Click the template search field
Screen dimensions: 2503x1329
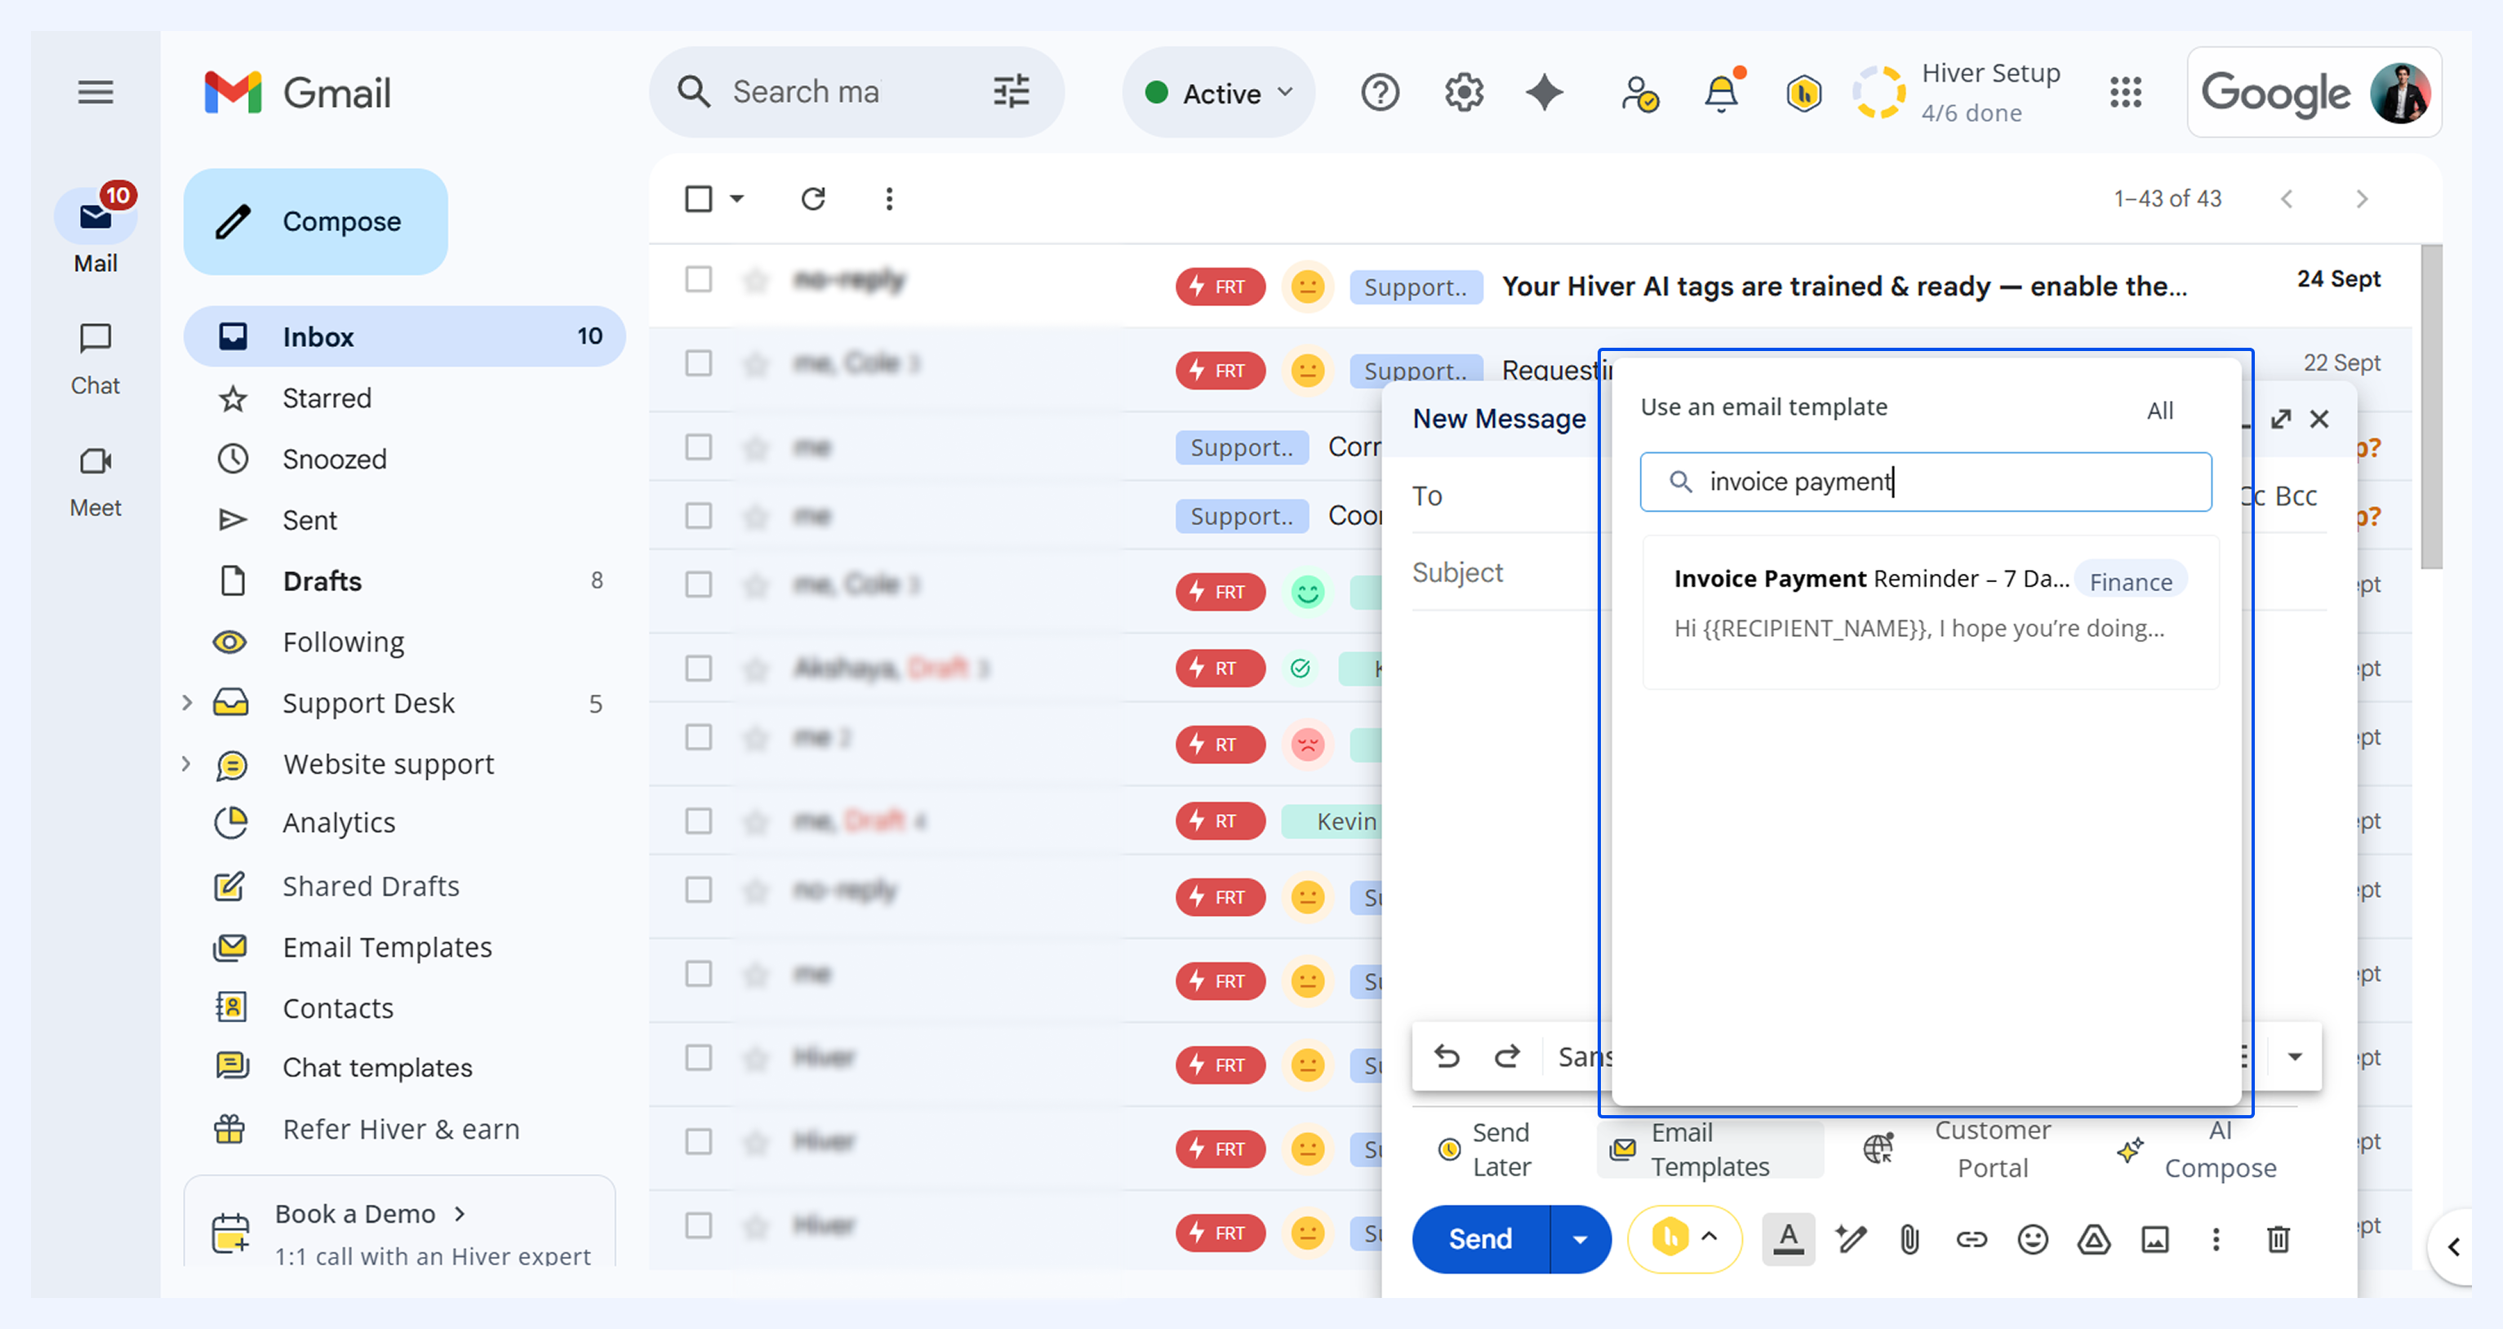(x=1925, y=482)
